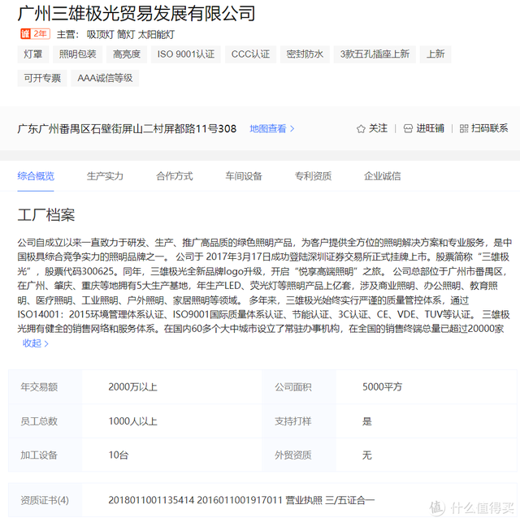520x522 pixels.
Task: Select the 上新 tag
Action: point(435,54)
